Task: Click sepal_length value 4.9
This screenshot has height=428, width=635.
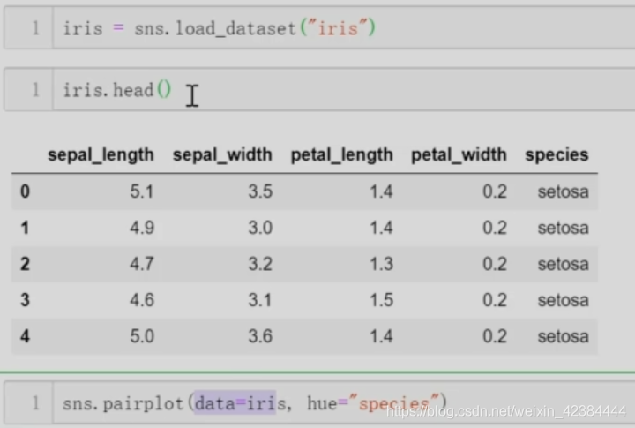Action: [142, 228]
